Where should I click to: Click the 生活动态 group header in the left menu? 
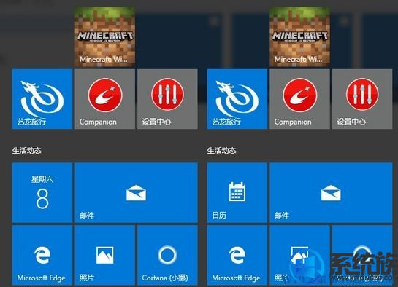[x=27, y=151]
